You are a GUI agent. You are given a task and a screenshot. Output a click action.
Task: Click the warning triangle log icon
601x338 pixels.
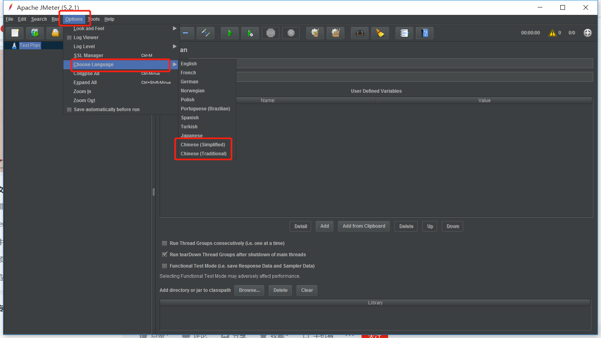pos(552,33)
